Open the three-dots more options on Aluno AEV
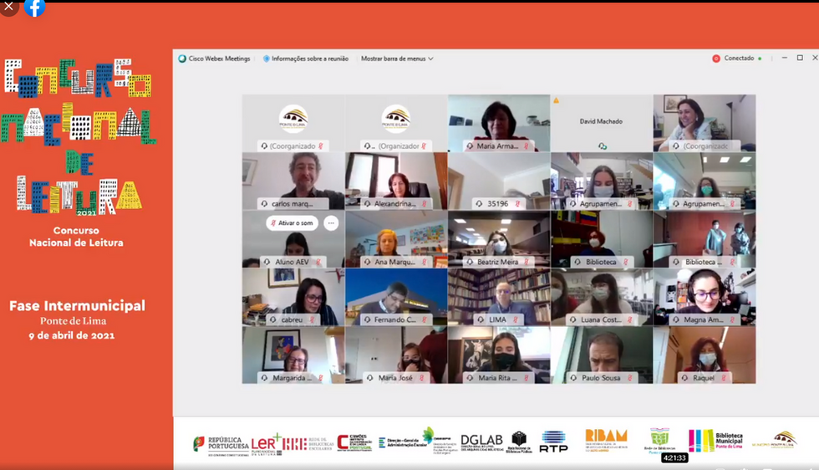819x470 pixels. point(331,223)
